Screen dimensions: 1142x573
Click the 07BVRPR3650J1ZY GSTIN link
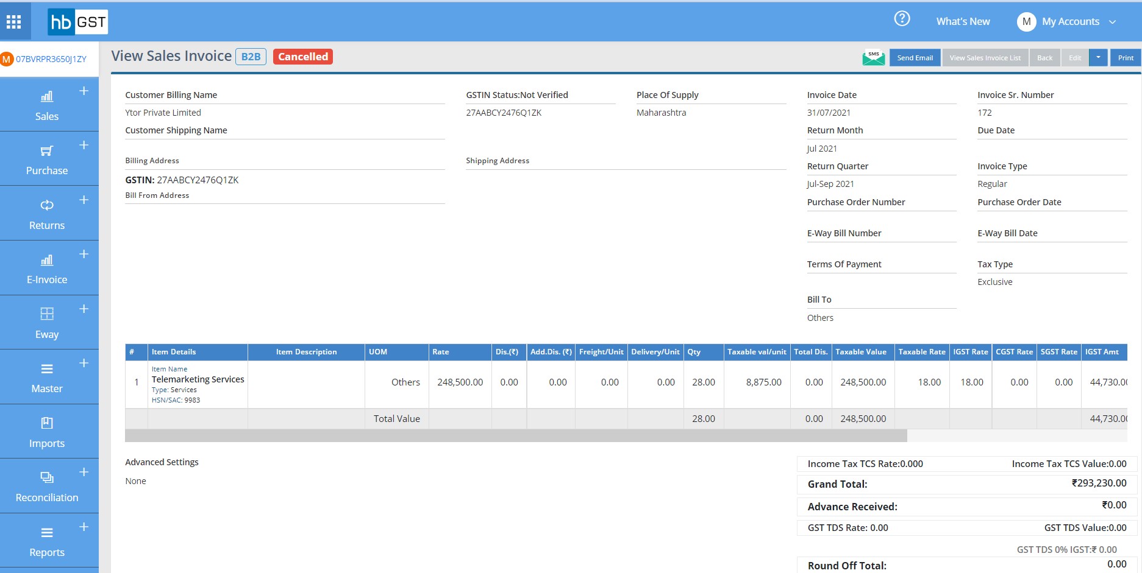[x=51, y=59]
